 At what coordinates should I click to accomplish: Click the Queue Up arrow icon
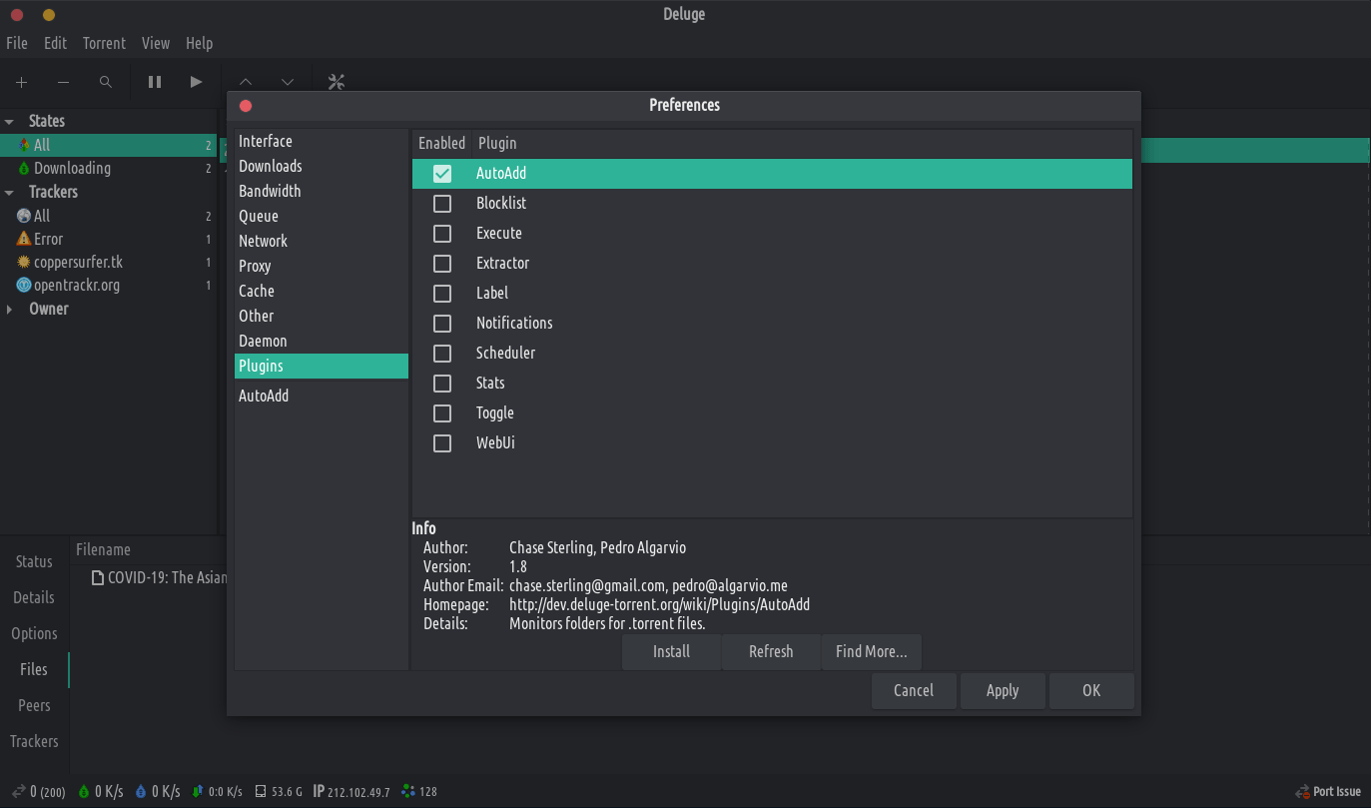point(246,82)
